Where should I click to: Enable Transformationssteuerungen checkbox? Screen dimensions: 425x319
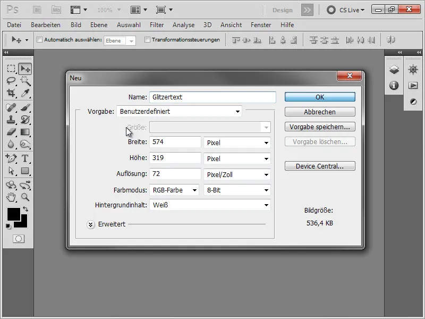coord(147,39)
